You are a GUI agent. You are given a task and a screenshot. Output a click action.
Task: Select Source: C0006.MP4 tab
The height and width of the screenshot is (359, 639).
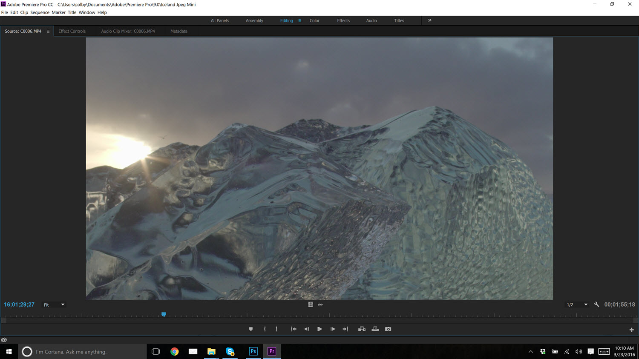[x=23, y=31]
